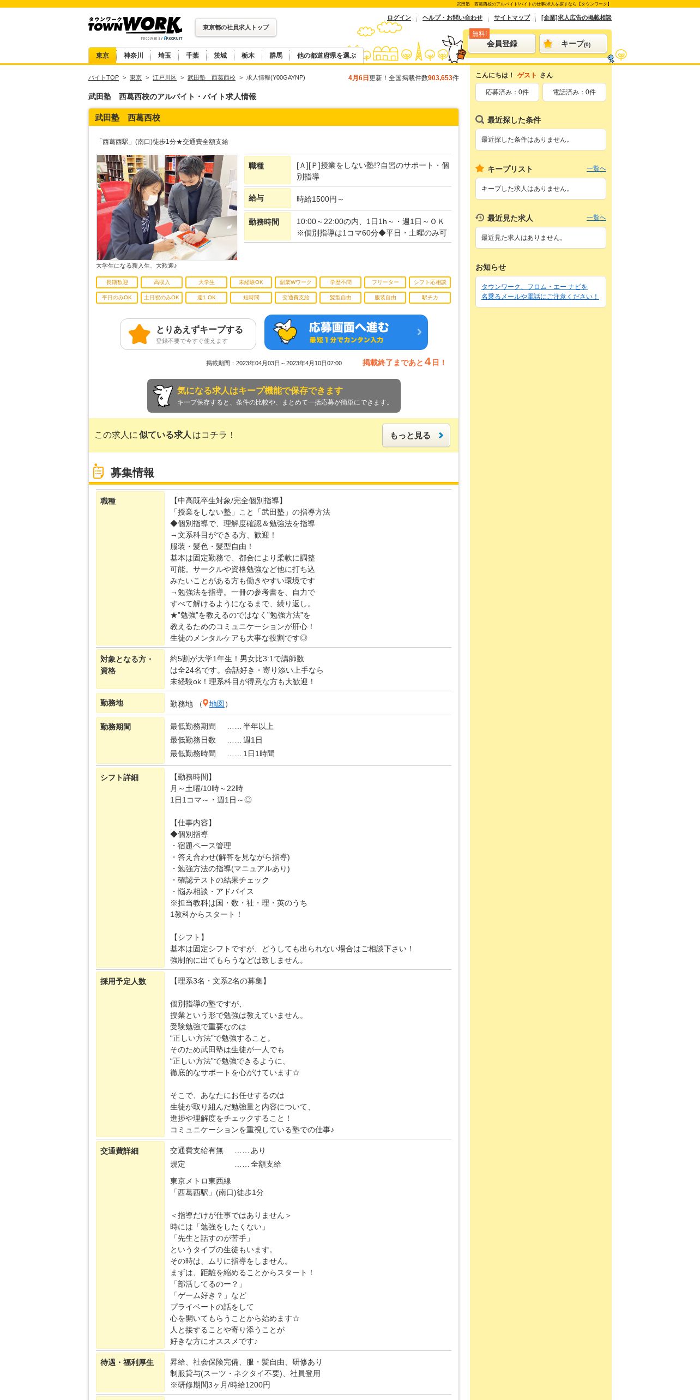The height and width of the screenshot is (1400, 700).
Task: Click the 服装自由 tag
Action: coord(385,298)
